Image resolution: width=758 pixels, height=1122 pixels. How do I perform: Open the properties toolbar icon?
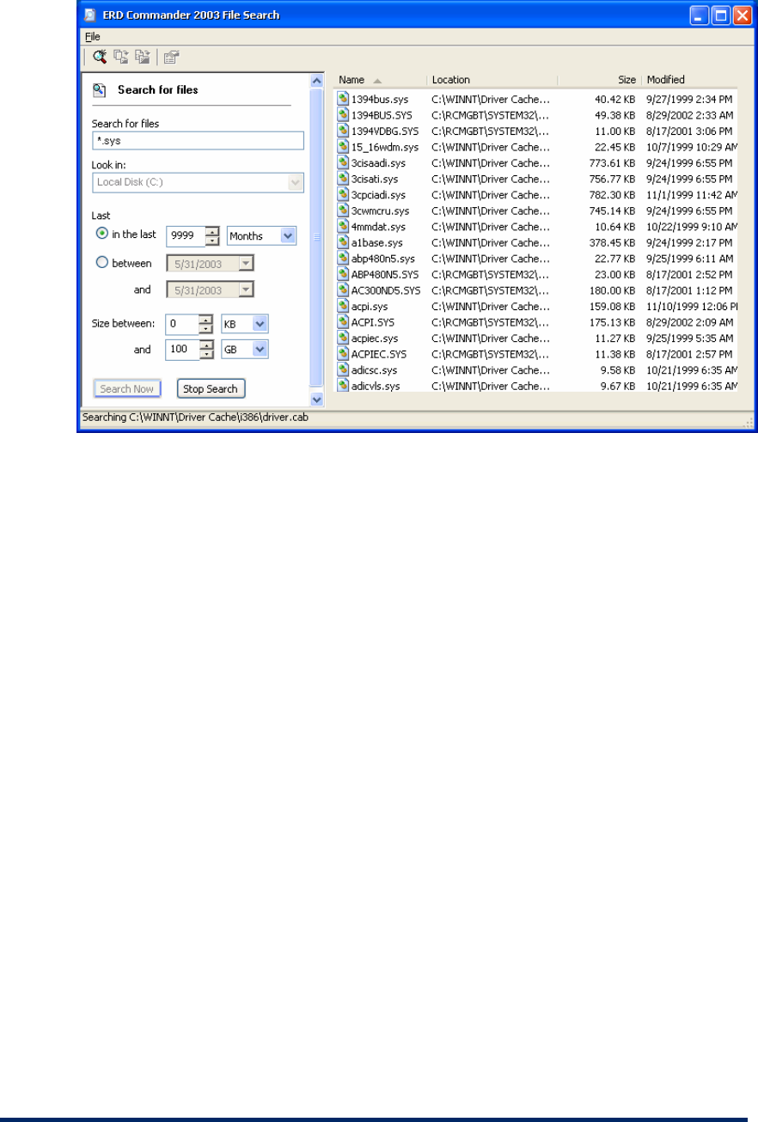(170, 58)
